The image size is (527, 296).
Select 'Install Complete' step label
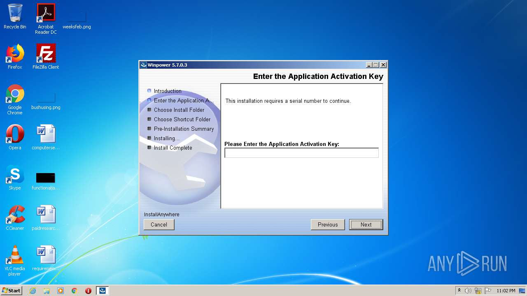(173, 148)
